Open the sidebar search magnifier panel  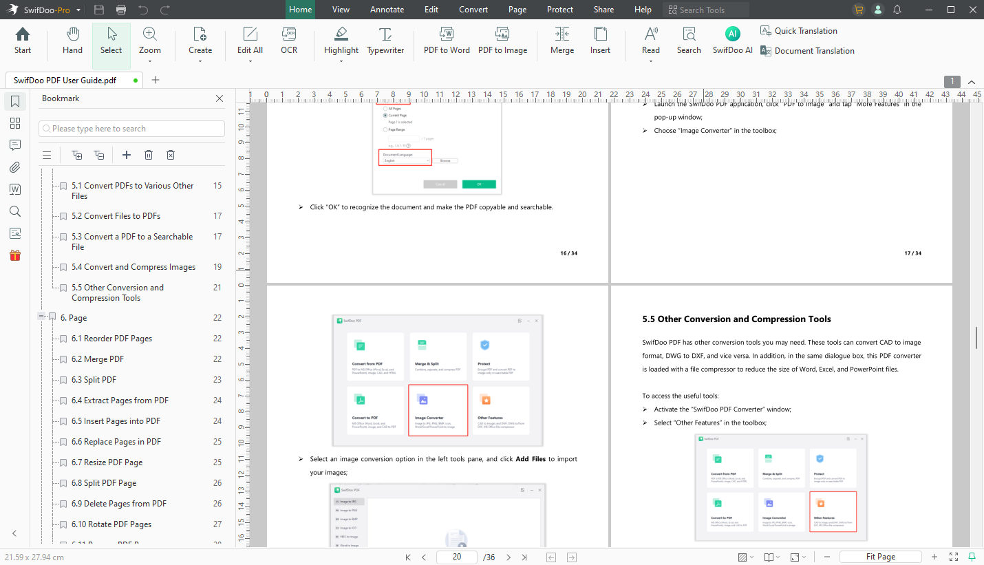click(x=15, y=211)
